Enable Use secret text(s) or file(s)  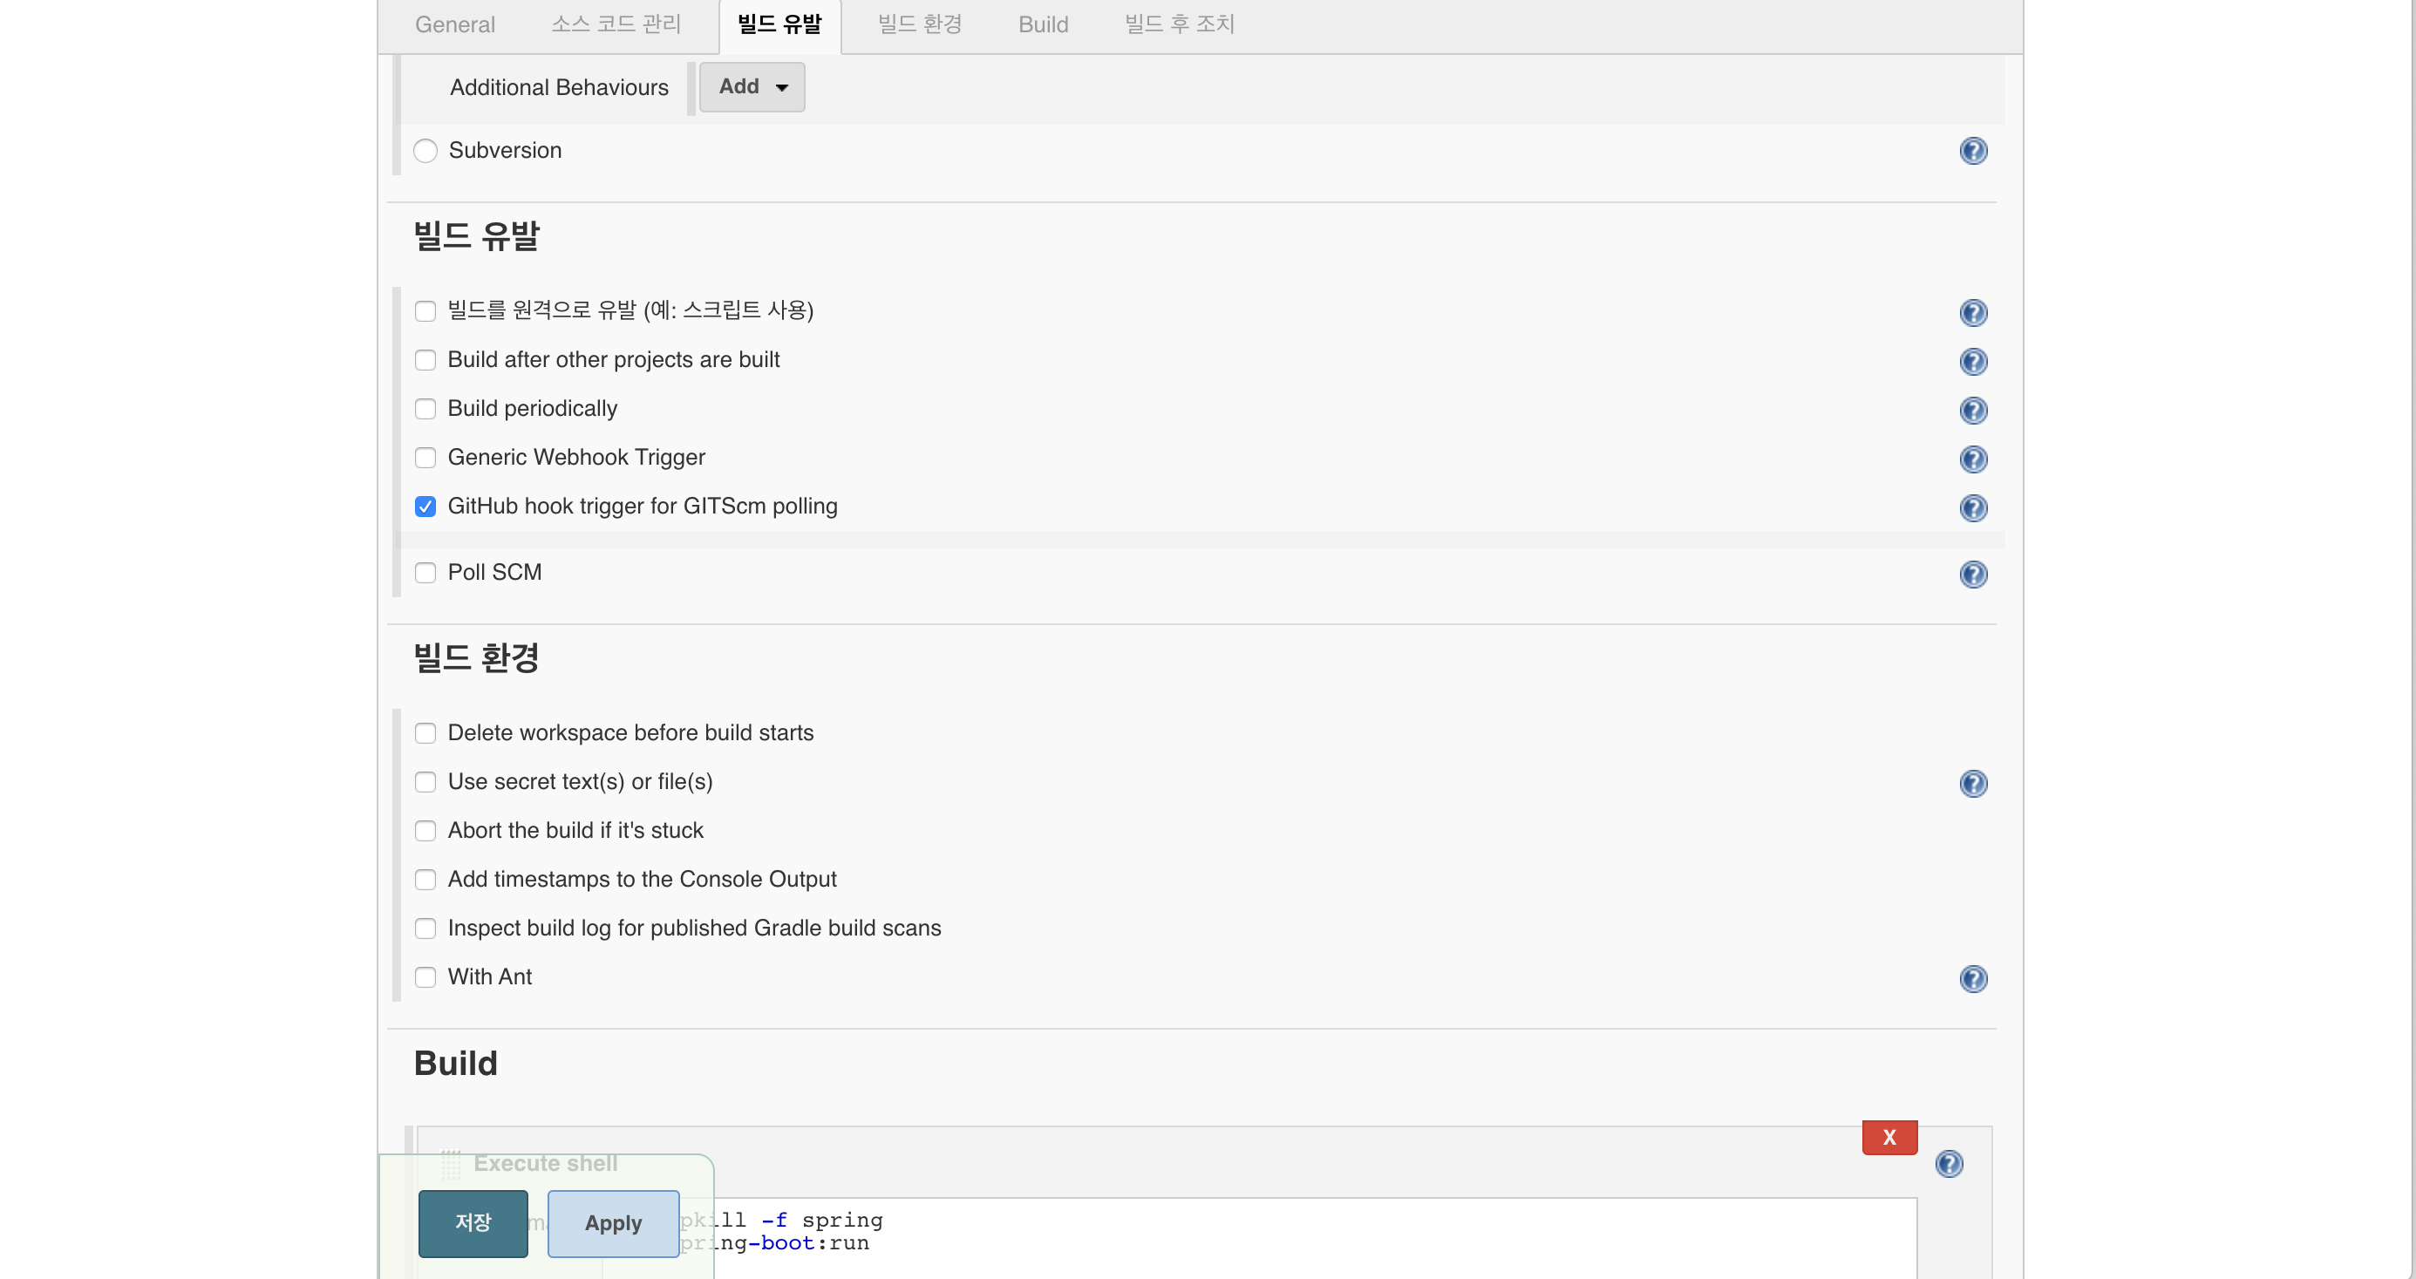[425, 781]
